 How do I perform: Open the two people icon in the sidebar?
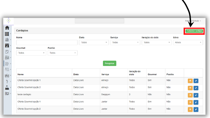tap(7, 70)
